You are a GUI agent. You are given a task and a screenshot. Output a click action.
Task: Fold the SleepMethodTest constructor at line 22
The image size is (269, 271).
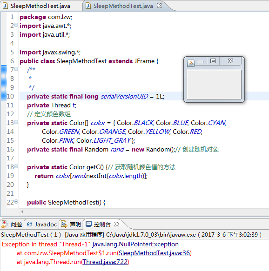click(x=16, y=201)
